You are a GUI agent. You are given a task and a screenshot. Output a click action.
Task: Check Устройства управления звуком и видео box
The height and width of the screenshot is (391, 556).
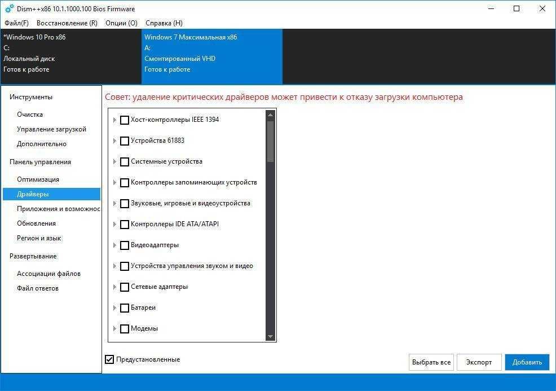125,266
